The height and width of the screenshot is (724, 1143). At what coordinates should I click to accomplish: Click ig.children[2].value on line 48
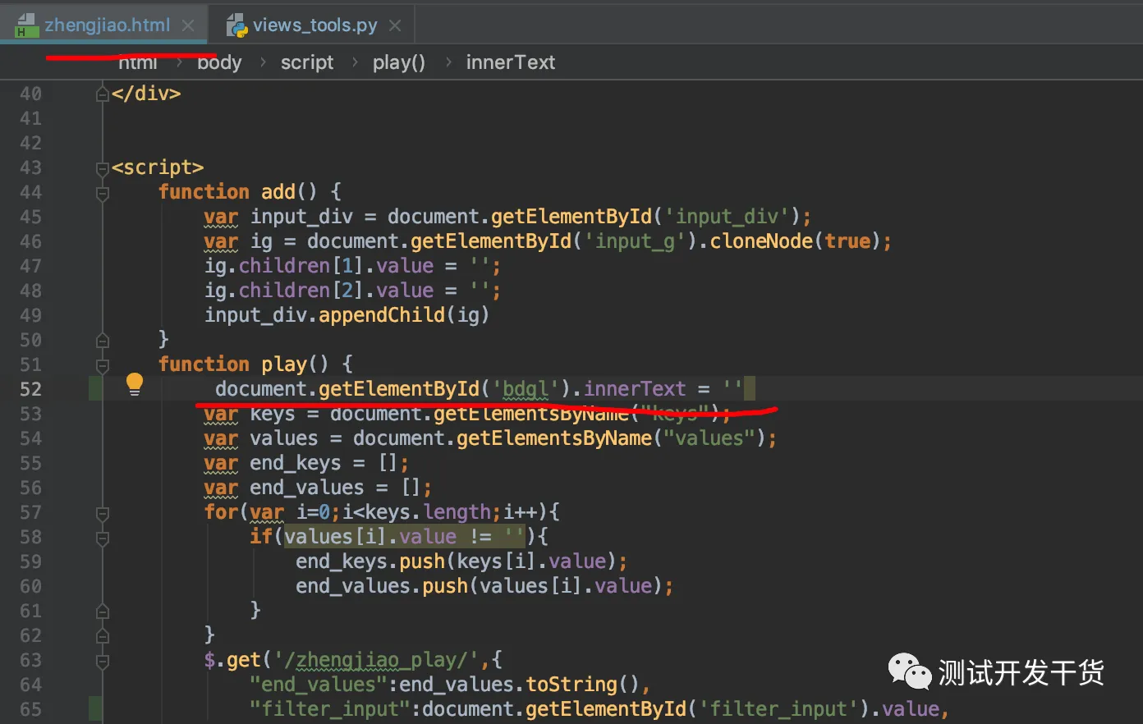pyautogui.click(x=319, y=291)
